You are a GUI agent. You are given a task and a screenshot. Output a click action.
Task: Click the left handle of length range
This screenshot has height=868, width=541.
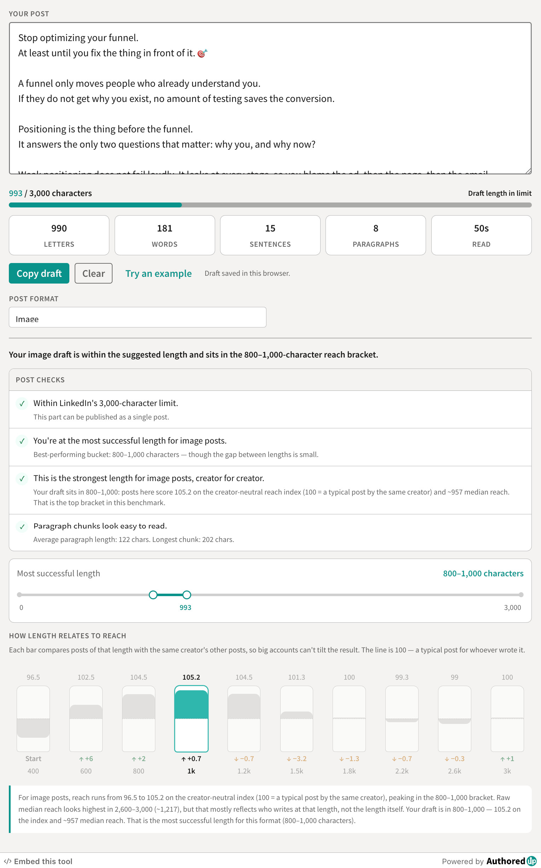153,595
